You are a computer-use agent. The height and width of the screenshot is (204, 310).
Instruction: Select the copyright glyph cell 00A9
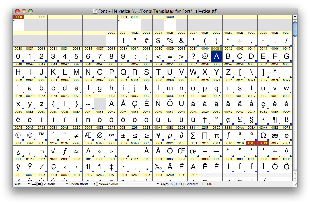pos(30,135)
